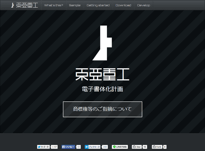The width and height of the screenshot is (205, 151).
Task: Click the 商標権等のご指摘について button
Action: (102, 109)
